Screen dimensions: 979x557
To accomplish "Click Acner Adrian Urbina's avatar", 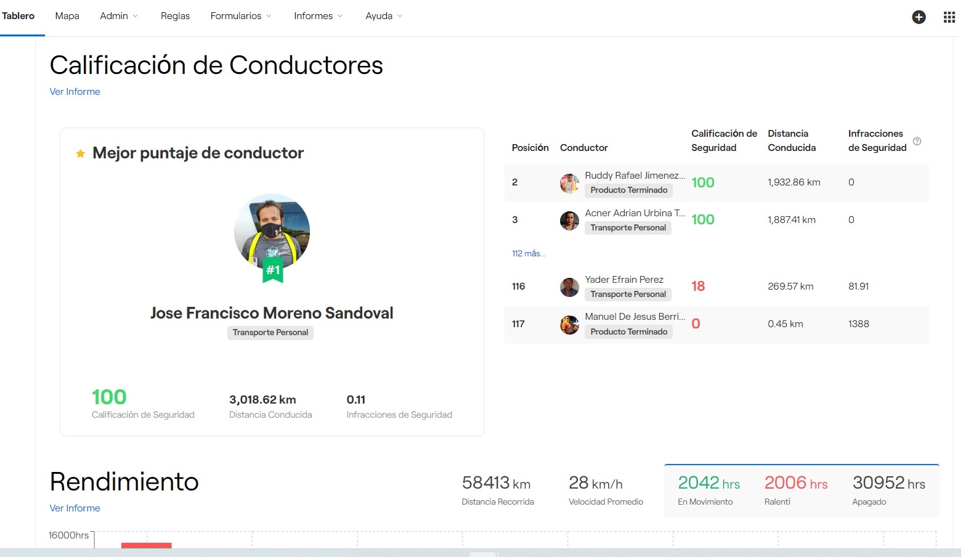I will tap(569, 221).
